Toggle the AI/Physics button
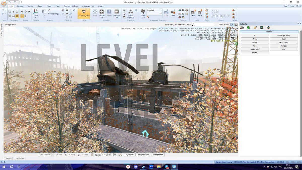Image resolution: width=302 pixels, height=170 pixels. [x=129, y=155]
